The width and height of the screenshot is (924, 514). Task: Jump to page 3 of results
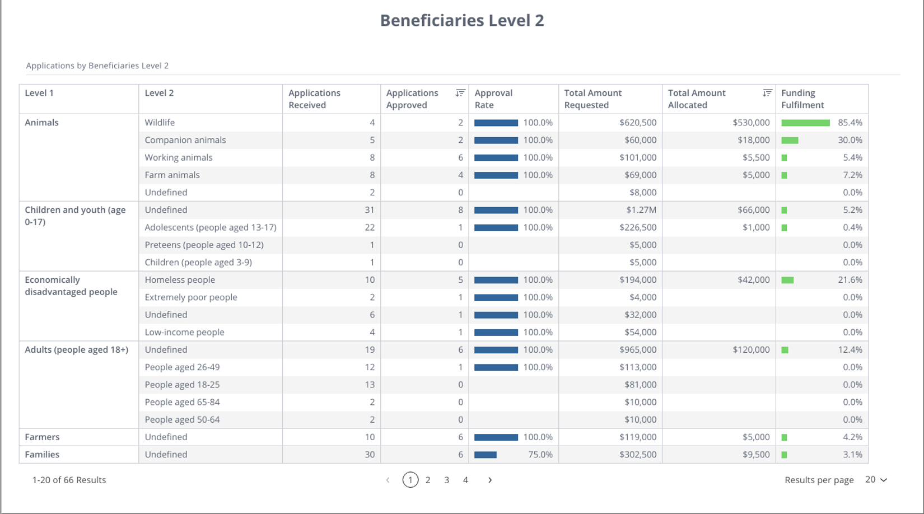coord(446,480)
